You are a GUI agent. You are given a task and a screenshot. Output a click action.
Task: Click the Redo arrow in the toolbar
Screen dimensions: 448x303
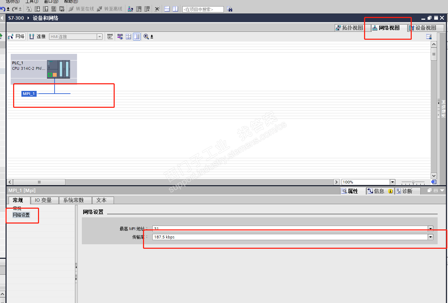[x=15, y=9]
